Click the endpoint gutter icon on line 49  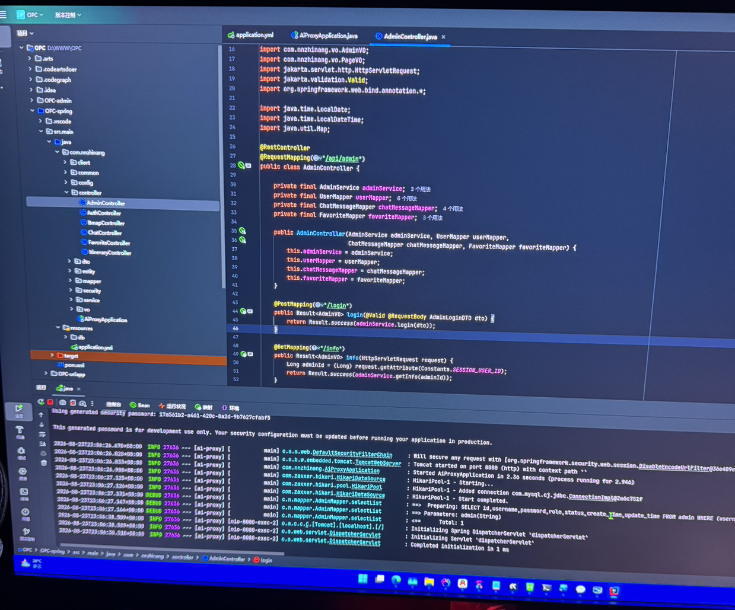pyautogui.click(x=244, y=353)
